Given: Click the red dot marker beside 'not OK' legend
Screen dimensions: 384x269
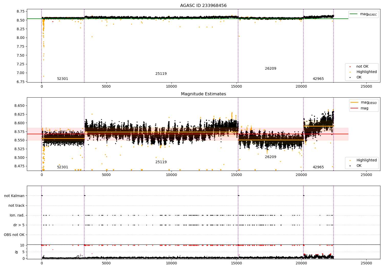Looking at the screenshot, I should pyautogui.click(x=350, y=67).
